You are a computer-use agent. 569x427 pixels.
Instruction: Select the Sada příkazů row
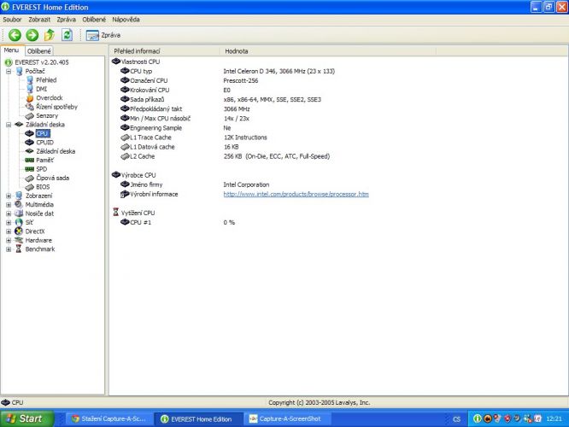pos(221,100)
